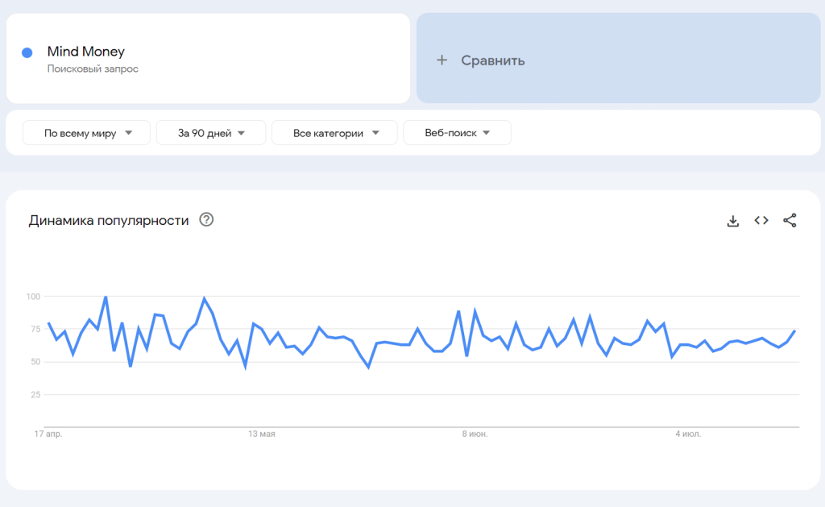Download the interest over time chart data

coord(732,221)
